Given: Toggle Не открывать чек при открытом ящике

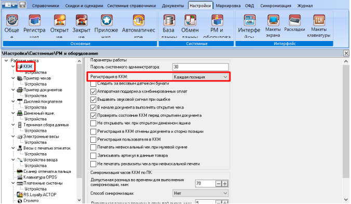Looking at the screenshot, I should [93, 123].
